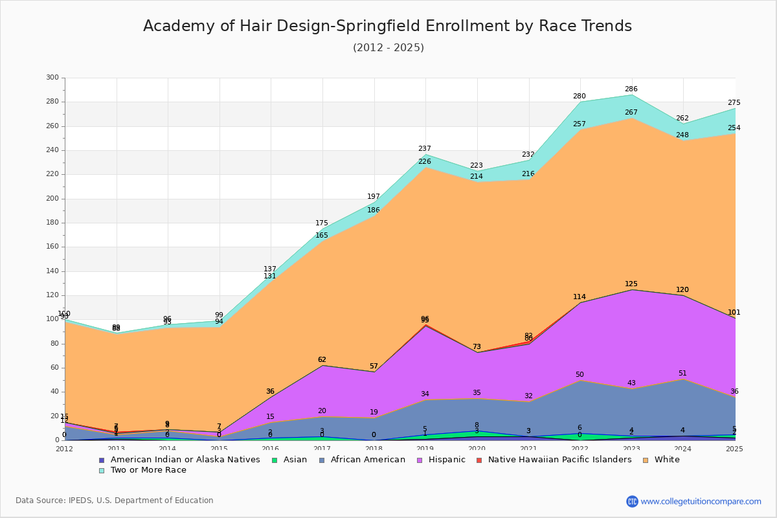Click the 125 Hispanic data label in 2023
Screen dimensions: 777x518
tap(631, 284)
